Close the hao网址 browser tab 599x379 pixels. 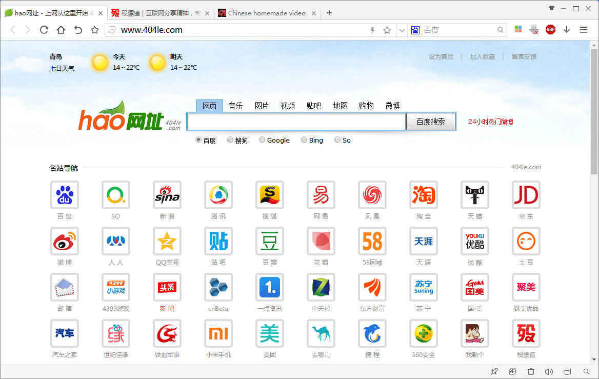101,13
